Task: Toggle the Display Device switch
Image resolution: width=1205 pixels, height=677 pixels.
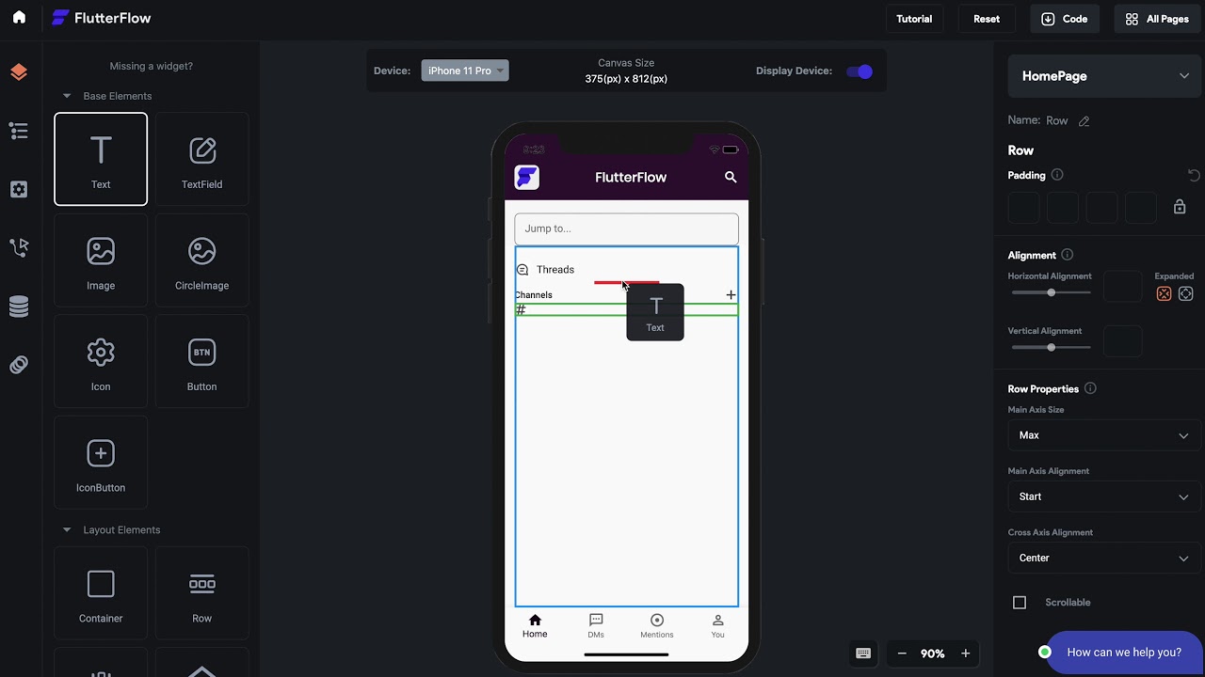Action: 860,71
